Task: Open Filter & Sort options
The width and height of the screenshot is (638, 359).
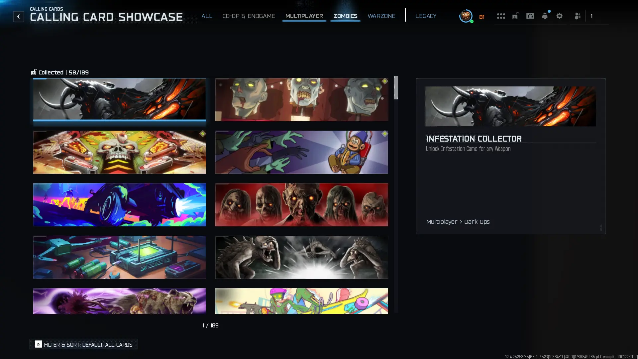Action: 83,344
